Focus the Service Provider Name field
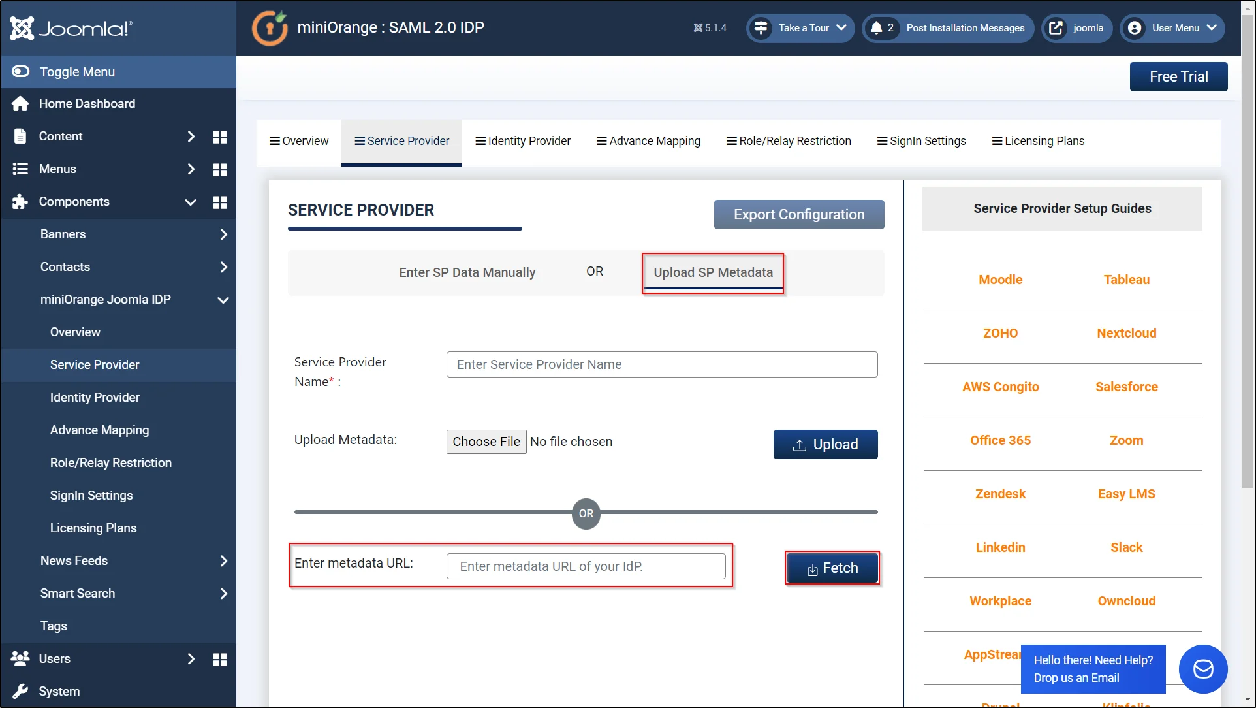Screen dimensions: 1256x708 (x=662, y=364)
